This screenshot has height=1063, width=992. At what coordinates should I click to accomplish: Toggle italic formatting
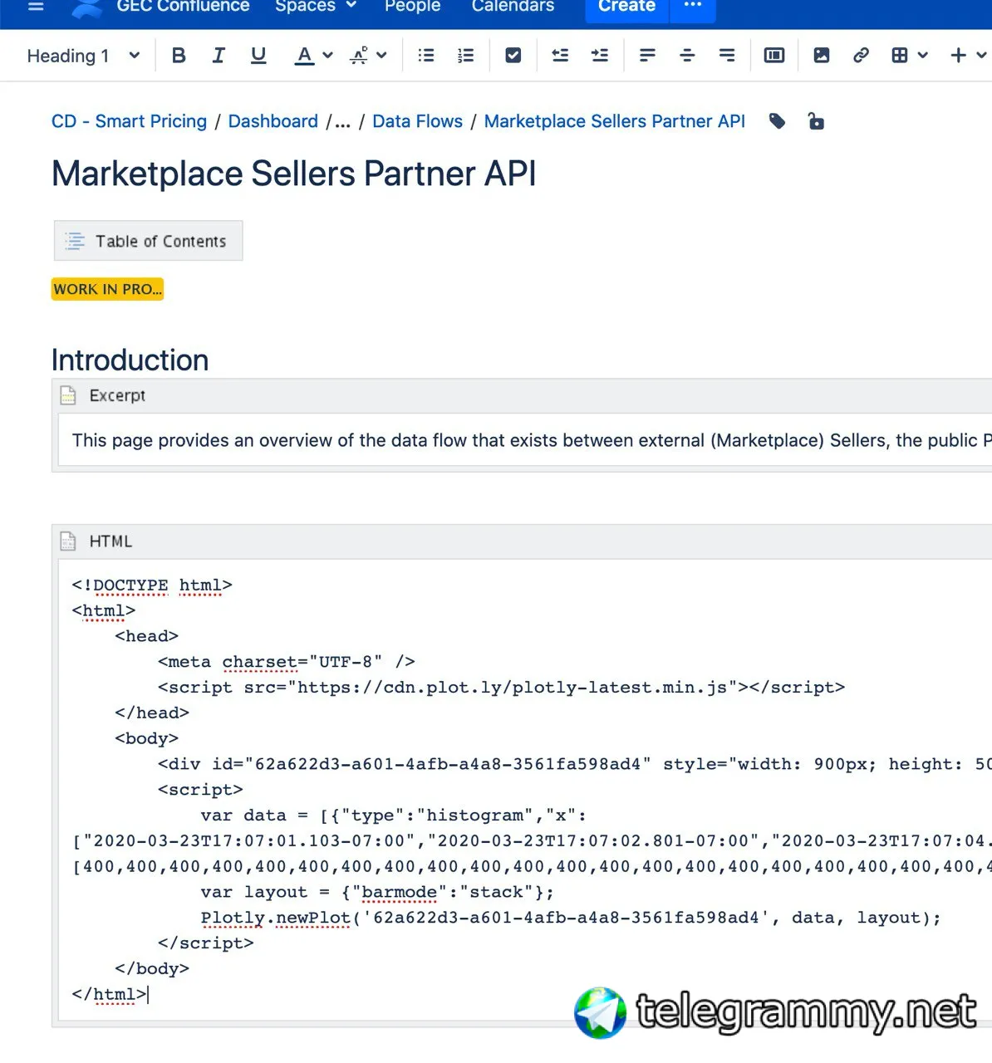coord(219,56)
